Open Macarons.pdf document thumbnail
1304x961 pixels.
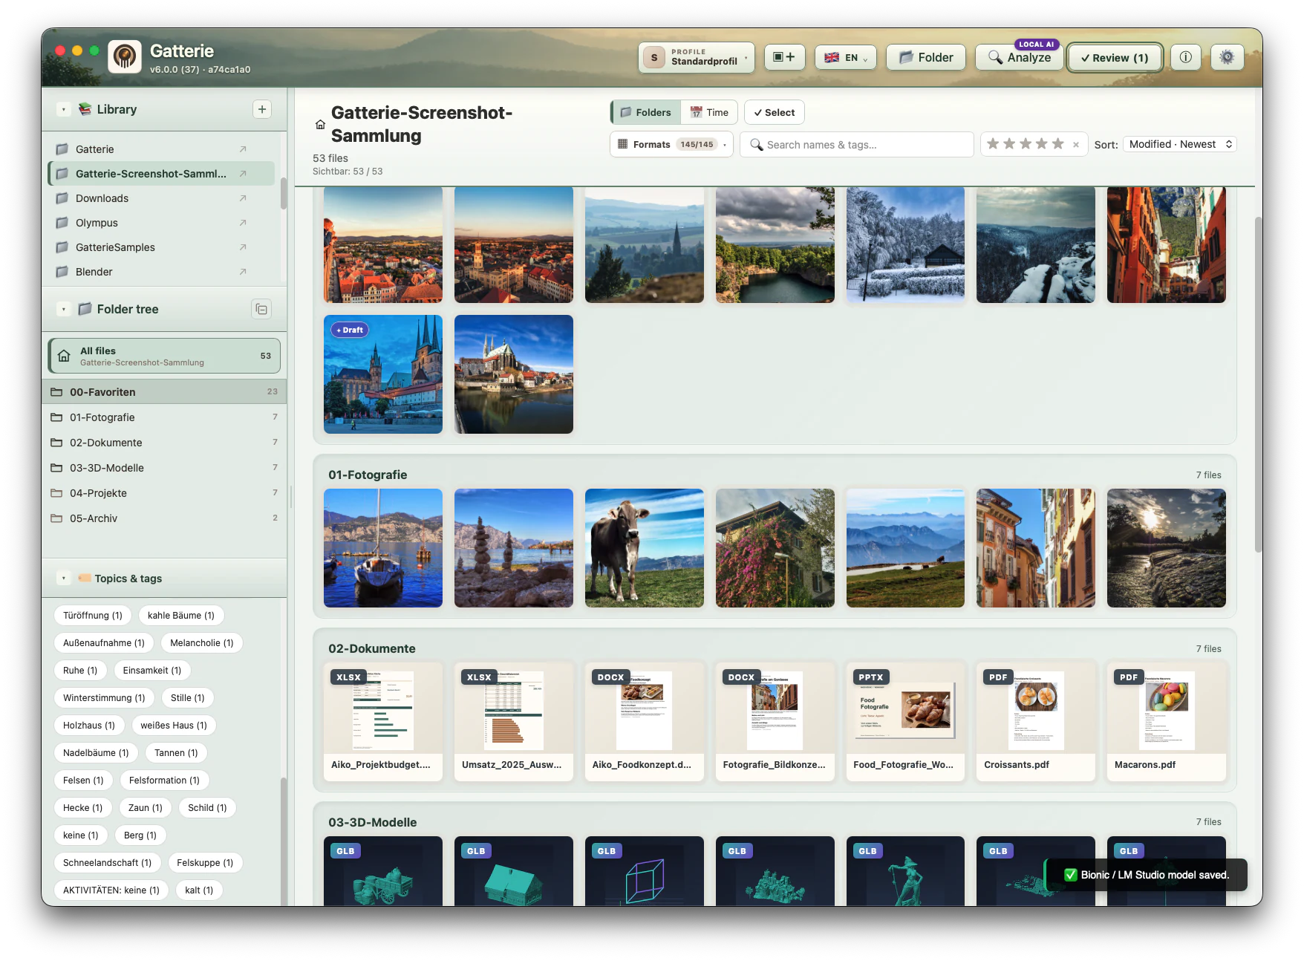pyautogui.click(x=1166, y=721)
